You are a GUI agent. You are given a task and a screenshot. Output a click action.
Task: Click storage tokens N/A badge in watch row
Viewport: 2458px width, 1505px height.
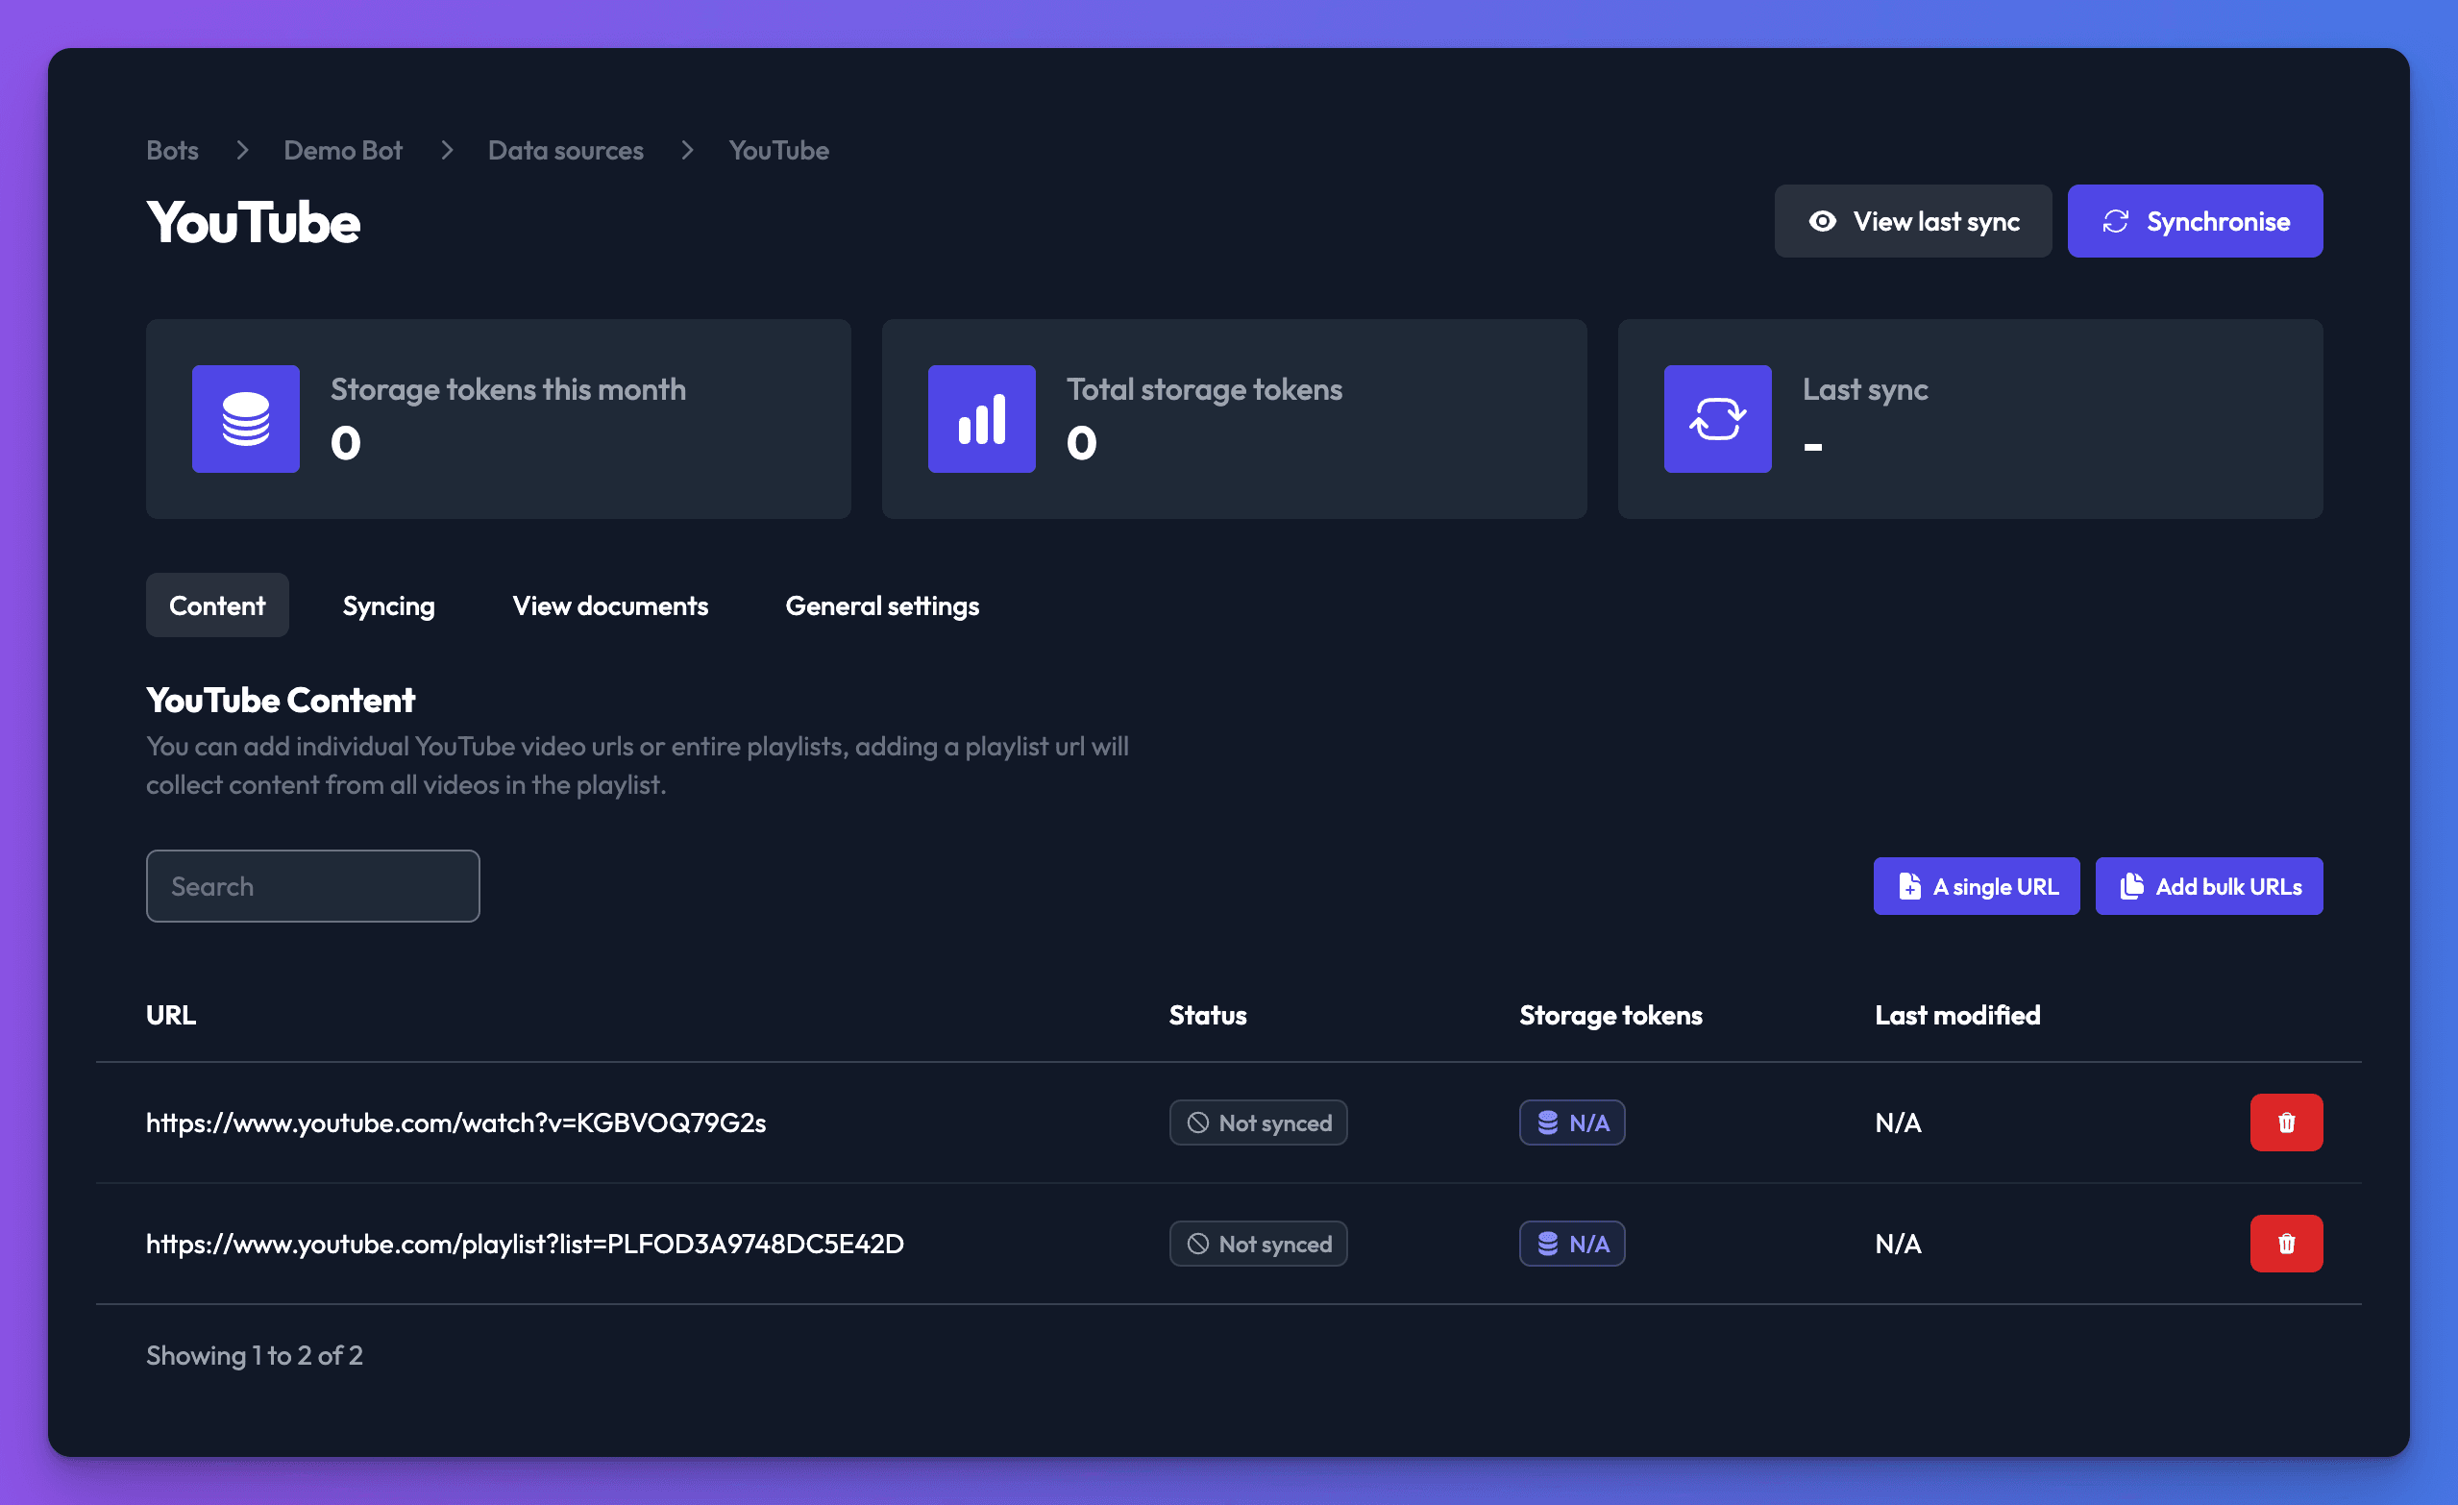(x=1572, y=1123)
